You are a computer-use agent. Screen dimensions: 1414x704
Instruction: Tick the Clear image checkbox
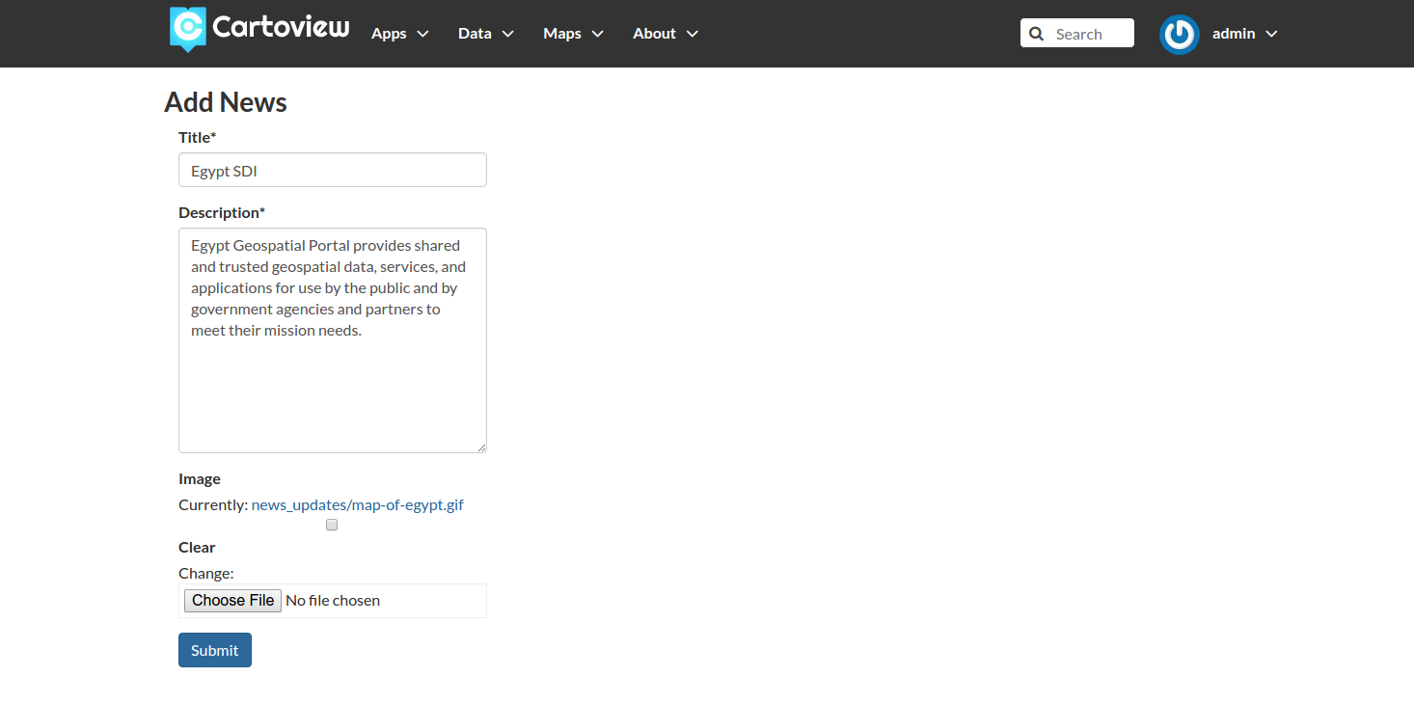tap(332, 526)
